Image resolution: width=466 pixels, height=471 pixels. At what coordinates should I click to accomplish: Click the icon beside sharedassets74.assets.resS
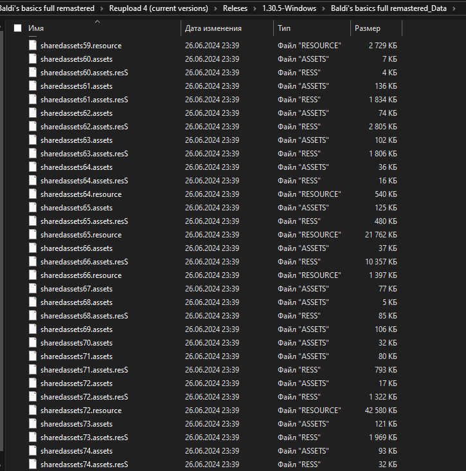coord(33,465)
